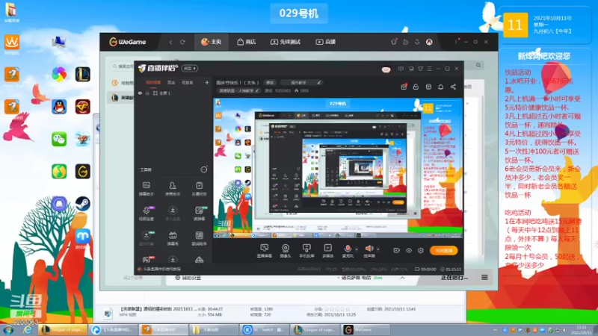The width and height of the screenshot is (598, 336).
Task: Open the gift box icon with the red badge
Action: coord(404,87)
